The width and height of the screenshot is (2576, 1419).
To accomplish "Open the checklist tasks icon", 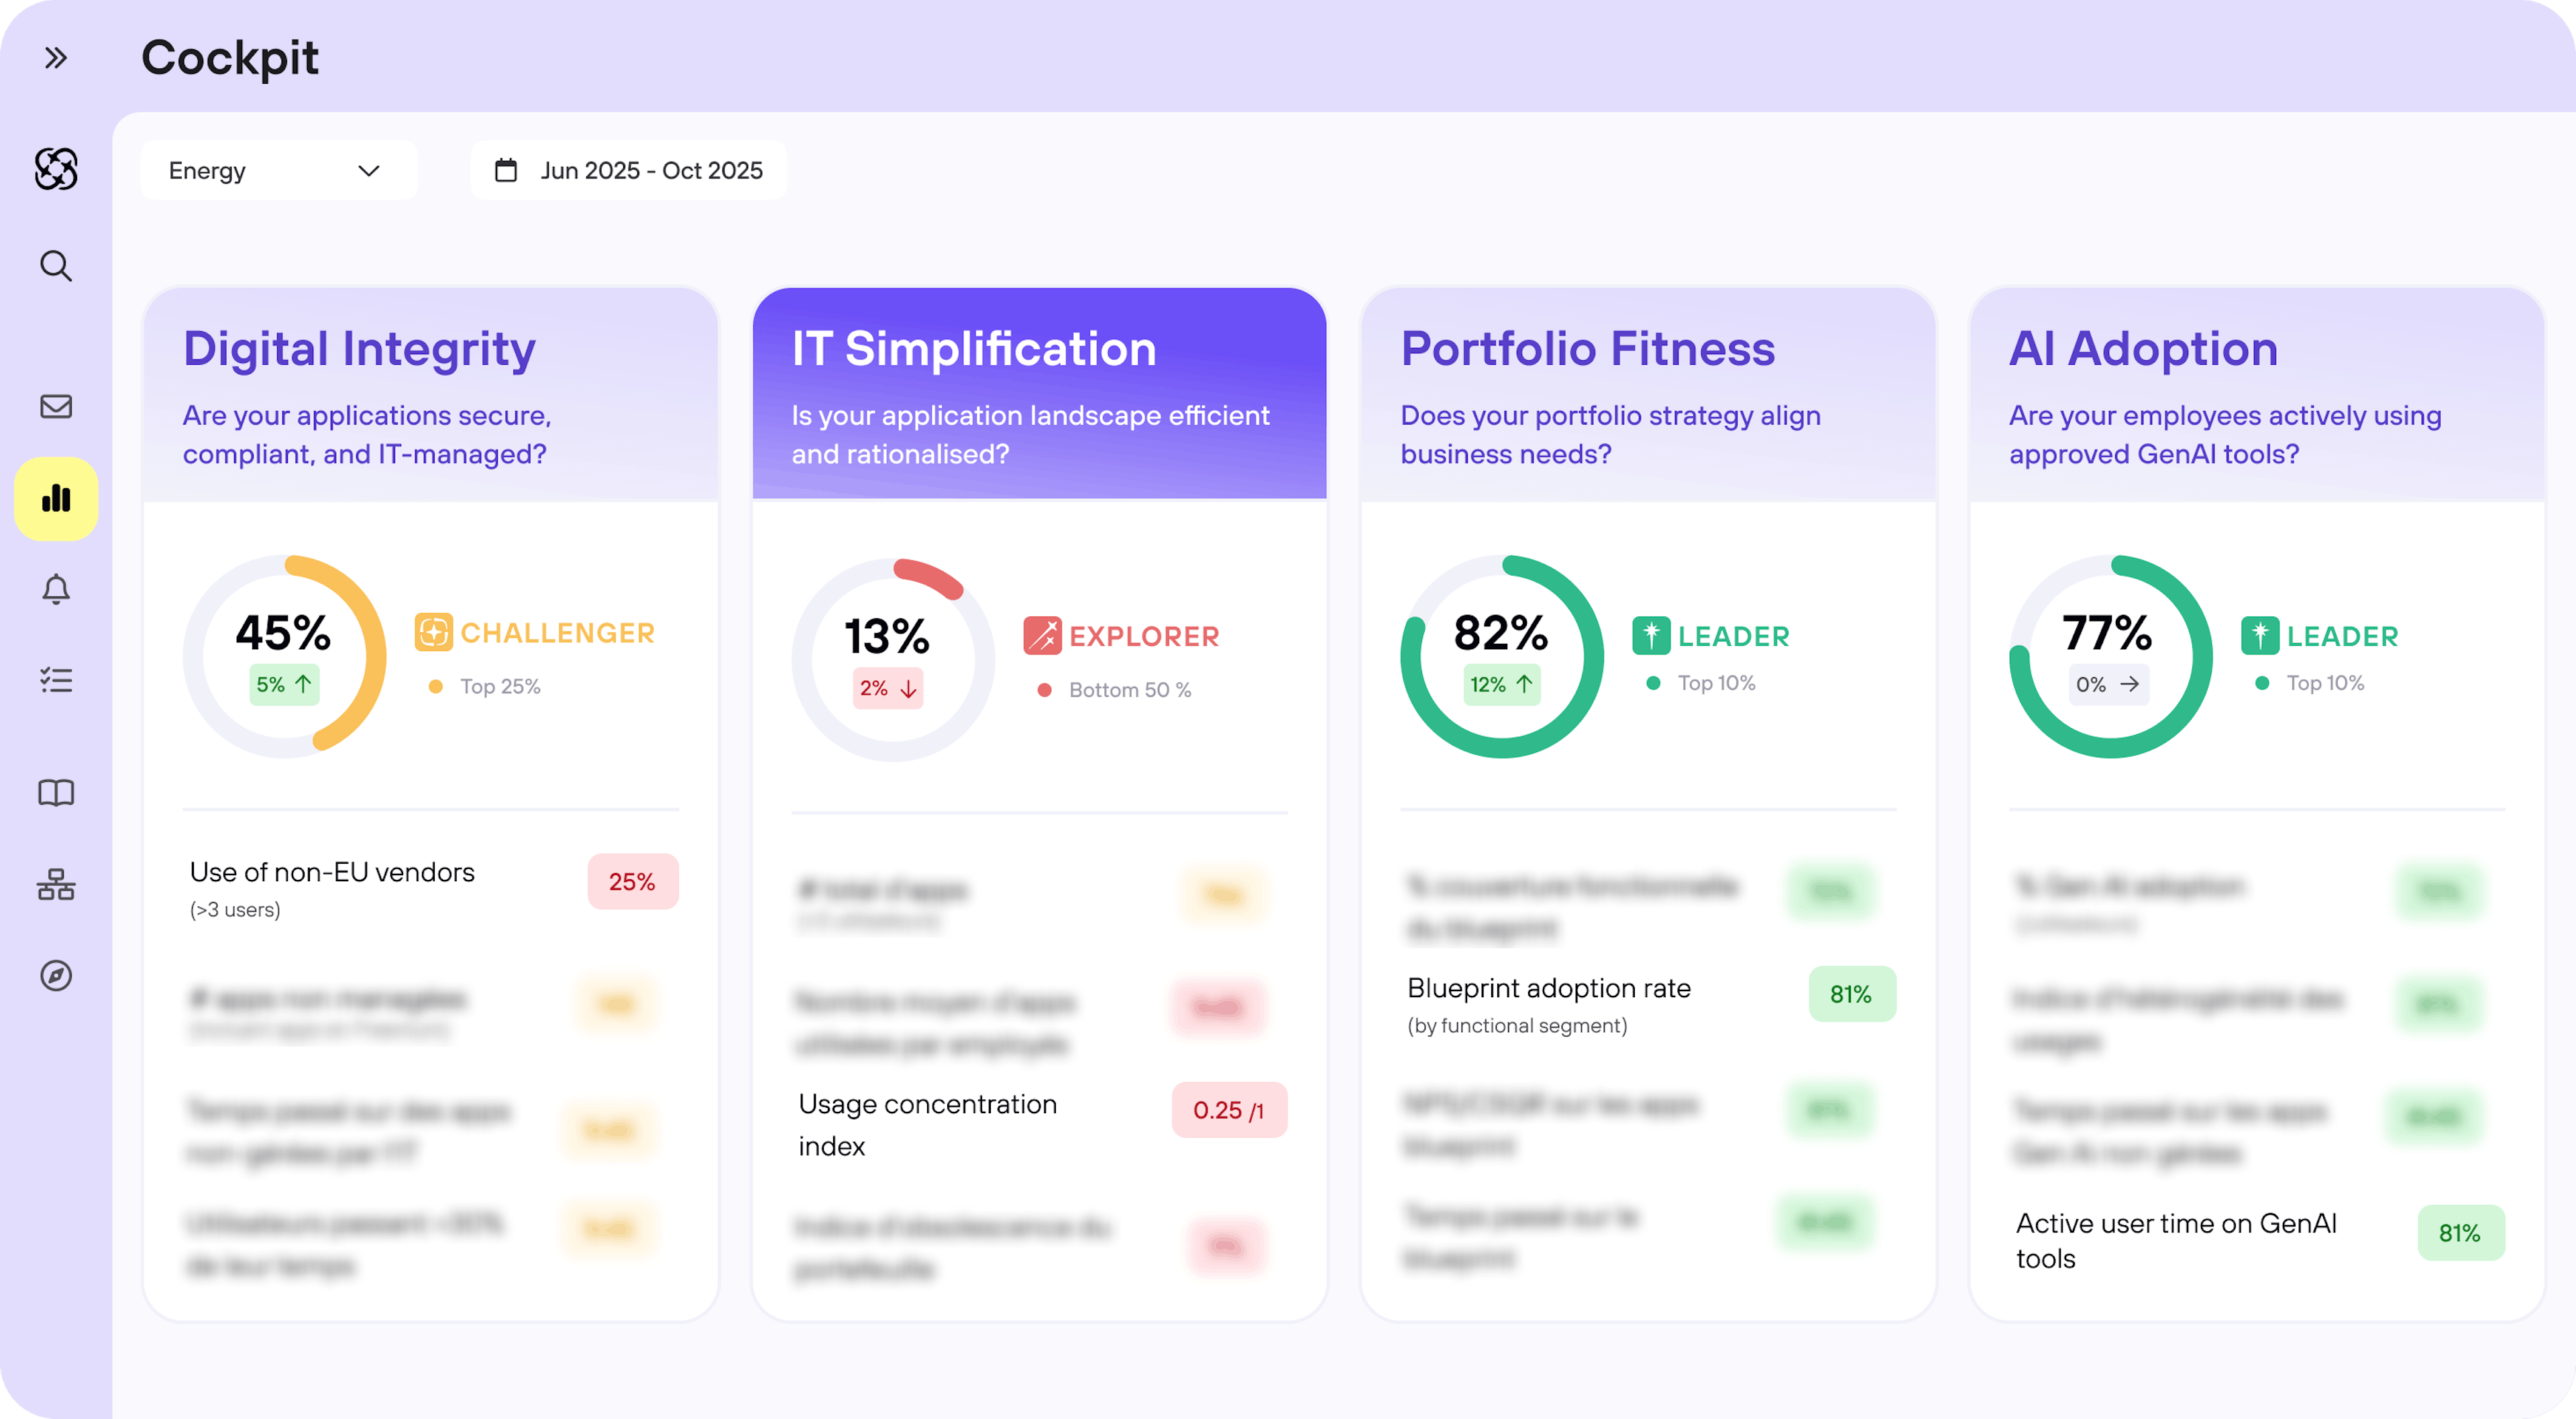I will 56,681.
